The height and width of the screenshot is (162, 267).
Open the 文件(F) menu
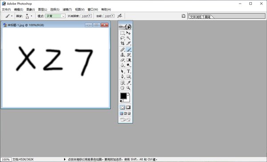point(6,9)
